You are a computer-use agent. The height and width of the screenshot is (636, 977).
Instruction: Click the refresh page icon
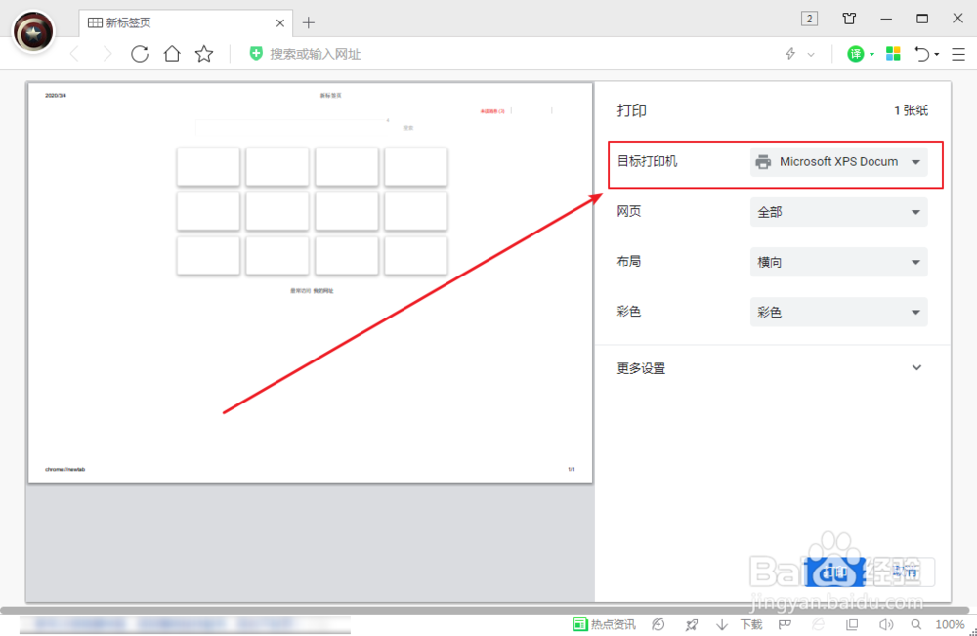click(x=139, y=54)
